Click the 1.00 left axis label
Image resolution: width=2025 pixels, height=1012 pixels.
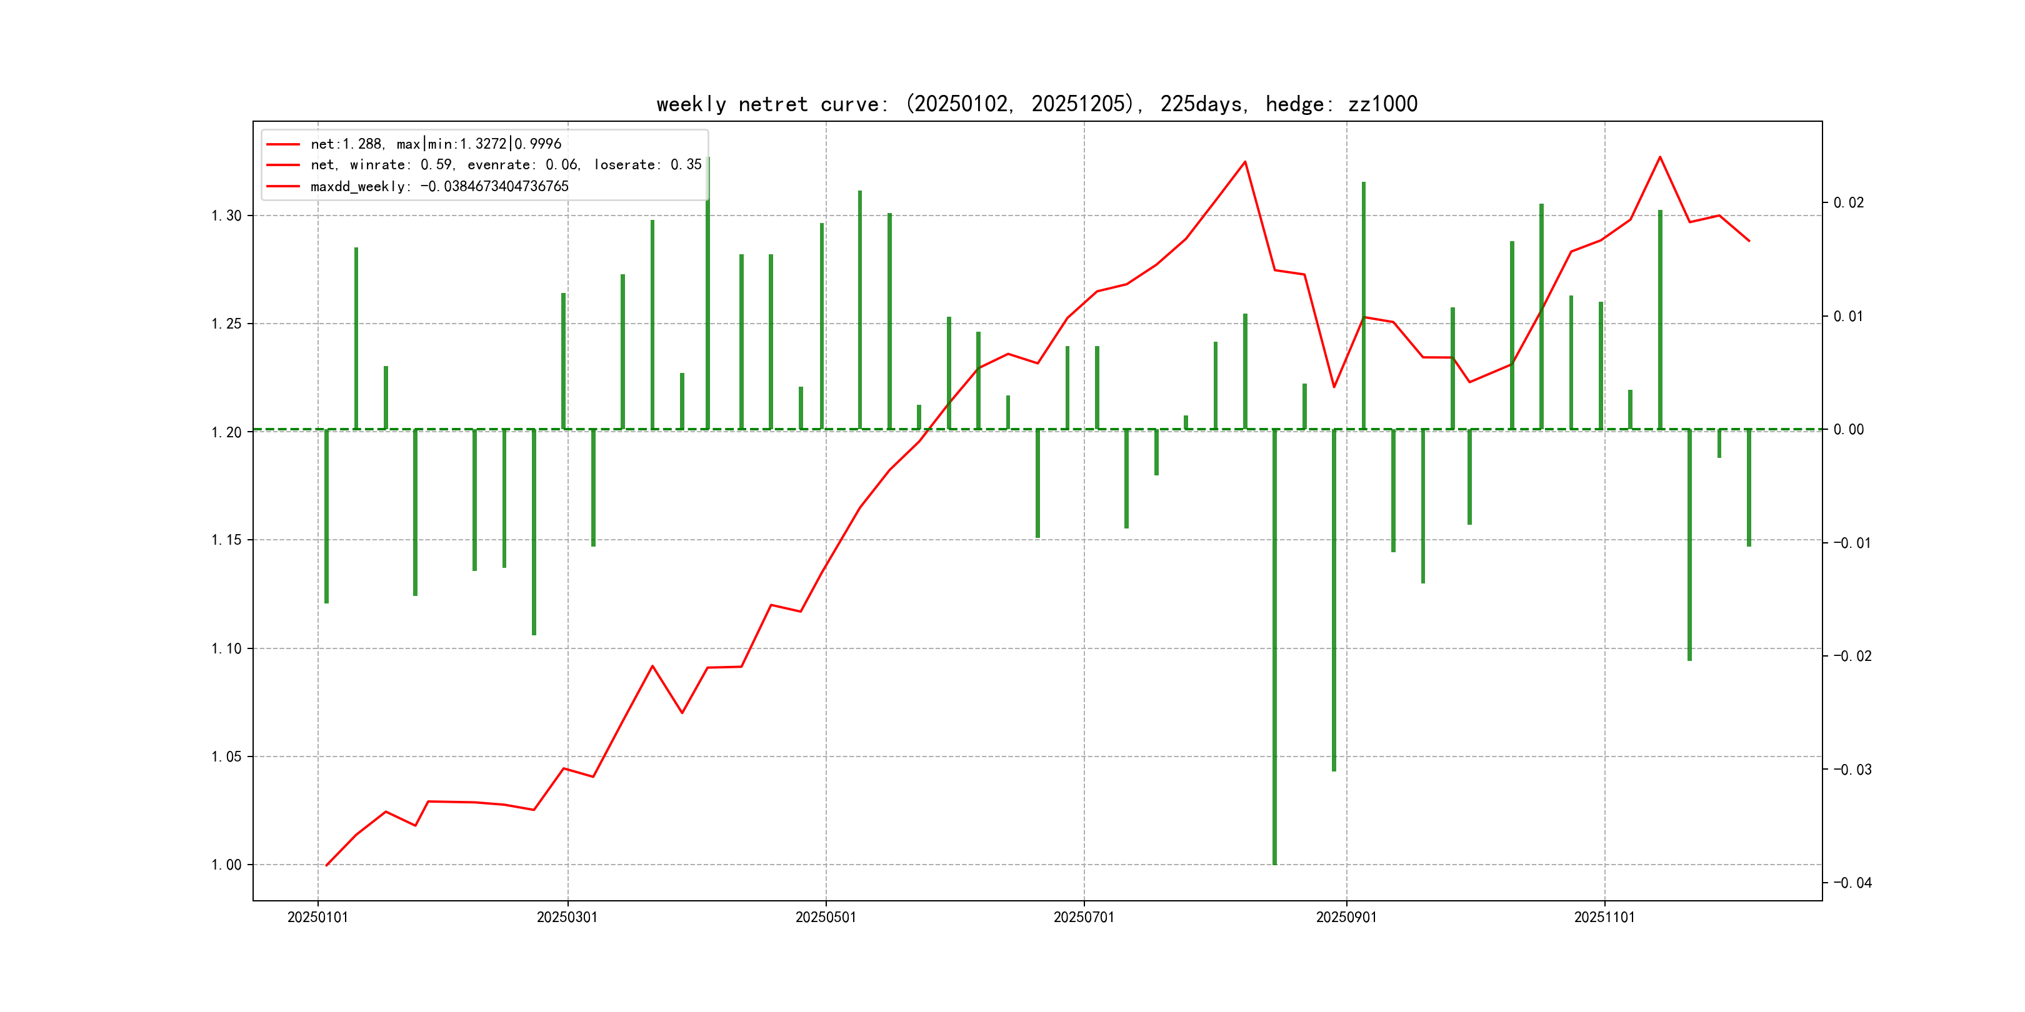coord(226,865)
